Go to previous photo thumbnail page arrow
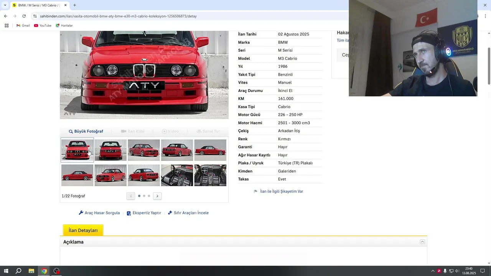The height and width of the screenshot is (276, 491). [131, 196]
